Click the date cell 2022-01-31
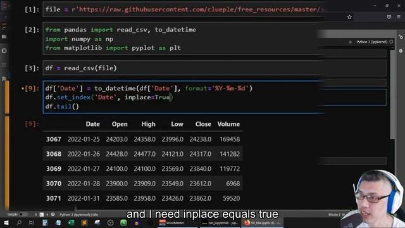Viewport: 405px width, 228px height. (84, 198)
